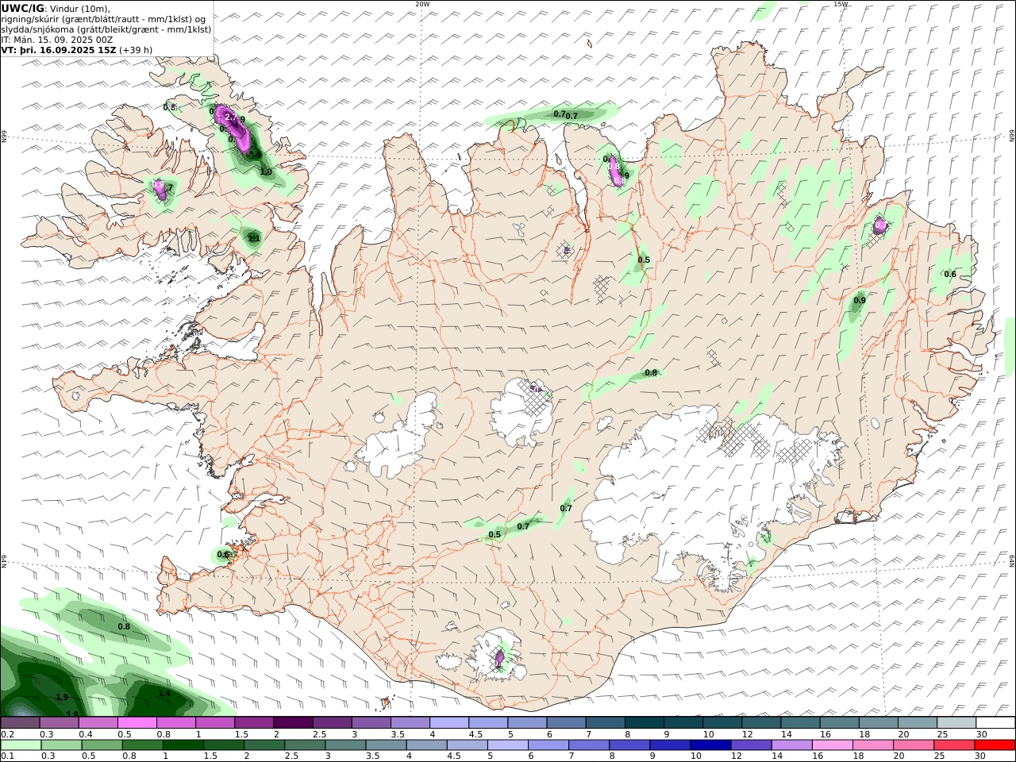Select the pale green 0.1 legend swatch

click(x=21, y=745)
